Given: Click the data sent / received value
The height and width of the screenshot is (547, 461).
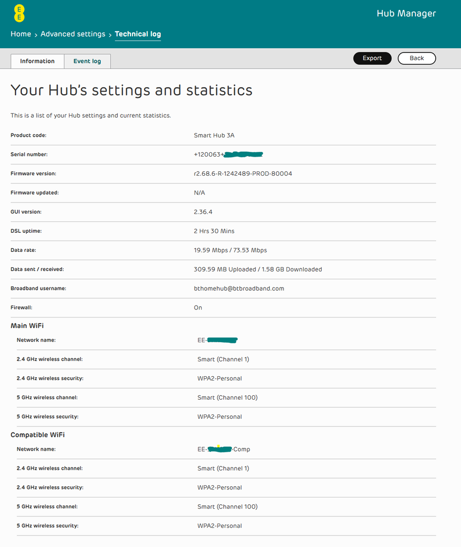Looking at the screenshot, I should pos(258,269).
